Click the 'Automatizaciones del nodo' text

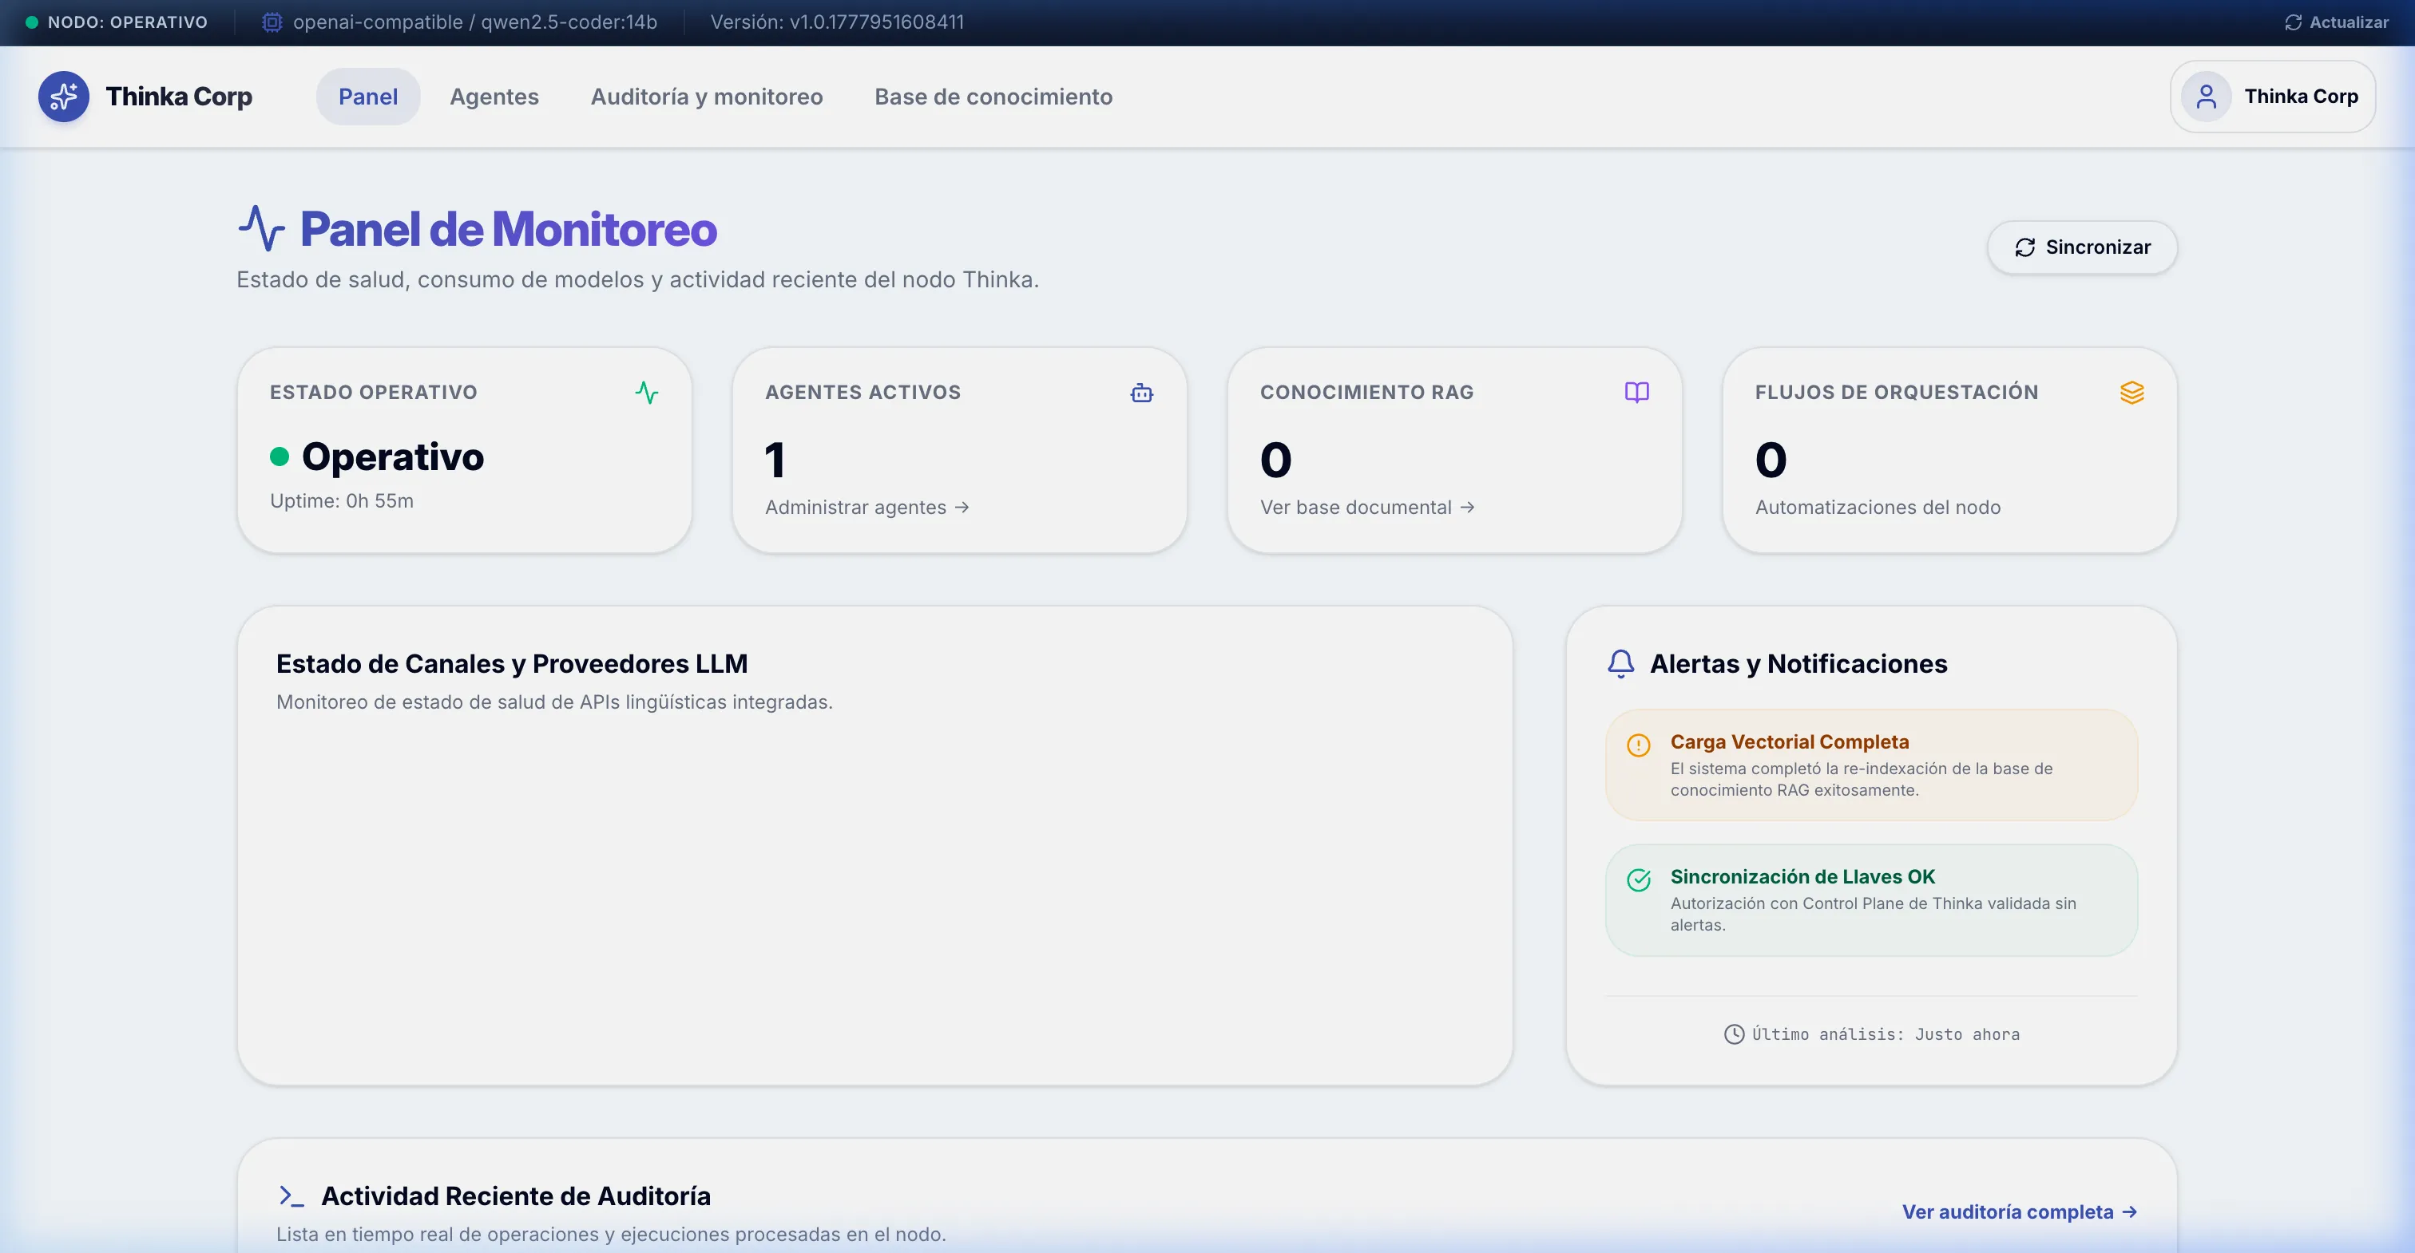[x=1878, y=507]
